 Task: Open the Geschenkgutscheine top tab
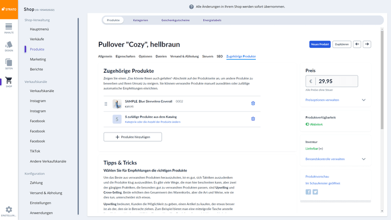(175, 20)
